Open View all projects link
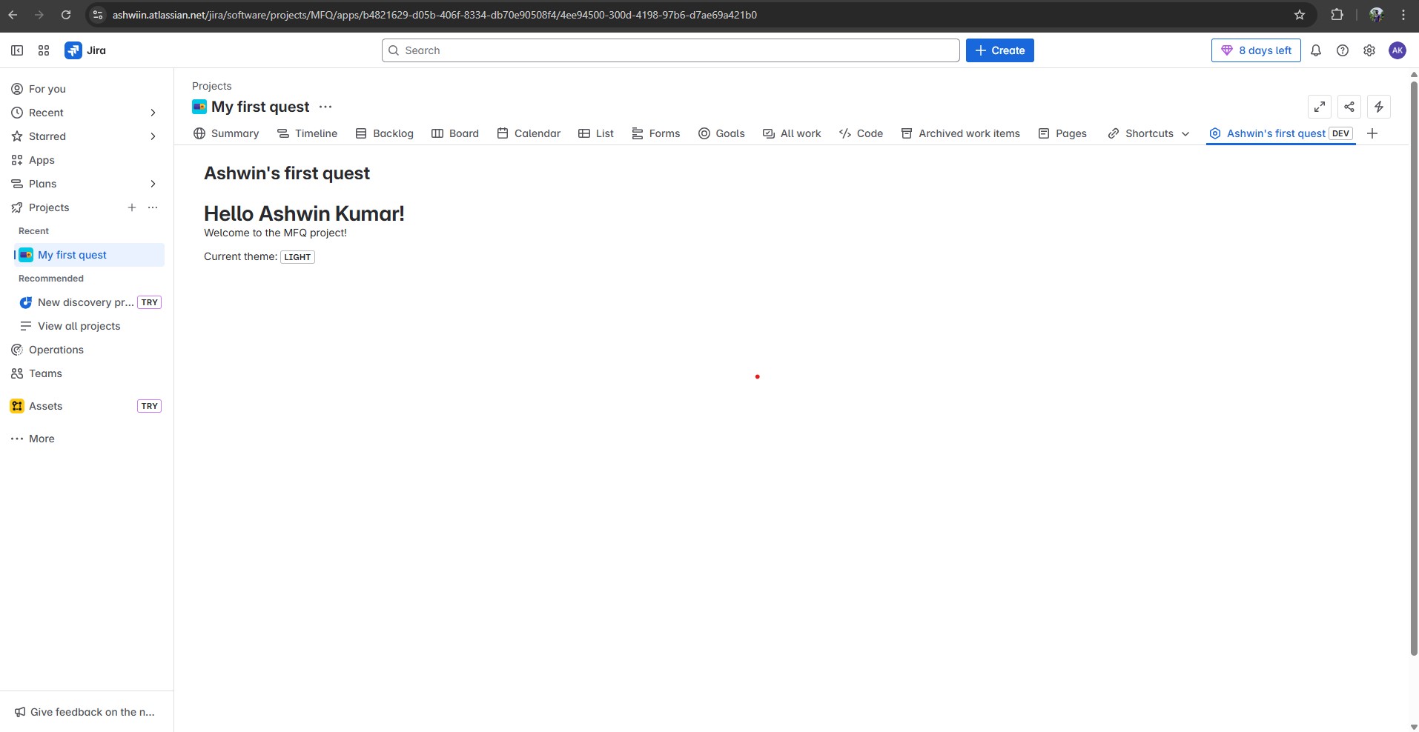This screenshot has width=1419, height=732. [79, 326]
